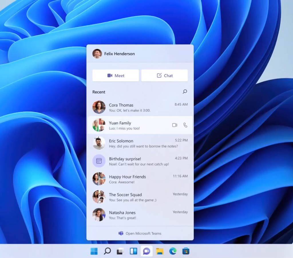Click Open Microsoft Teams link
Image resolution: width=293 pixels, height=258 pixels.
click(x=140, y=233)
